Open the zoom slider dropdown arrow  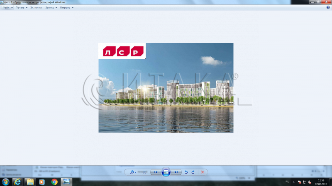[136, 172]
